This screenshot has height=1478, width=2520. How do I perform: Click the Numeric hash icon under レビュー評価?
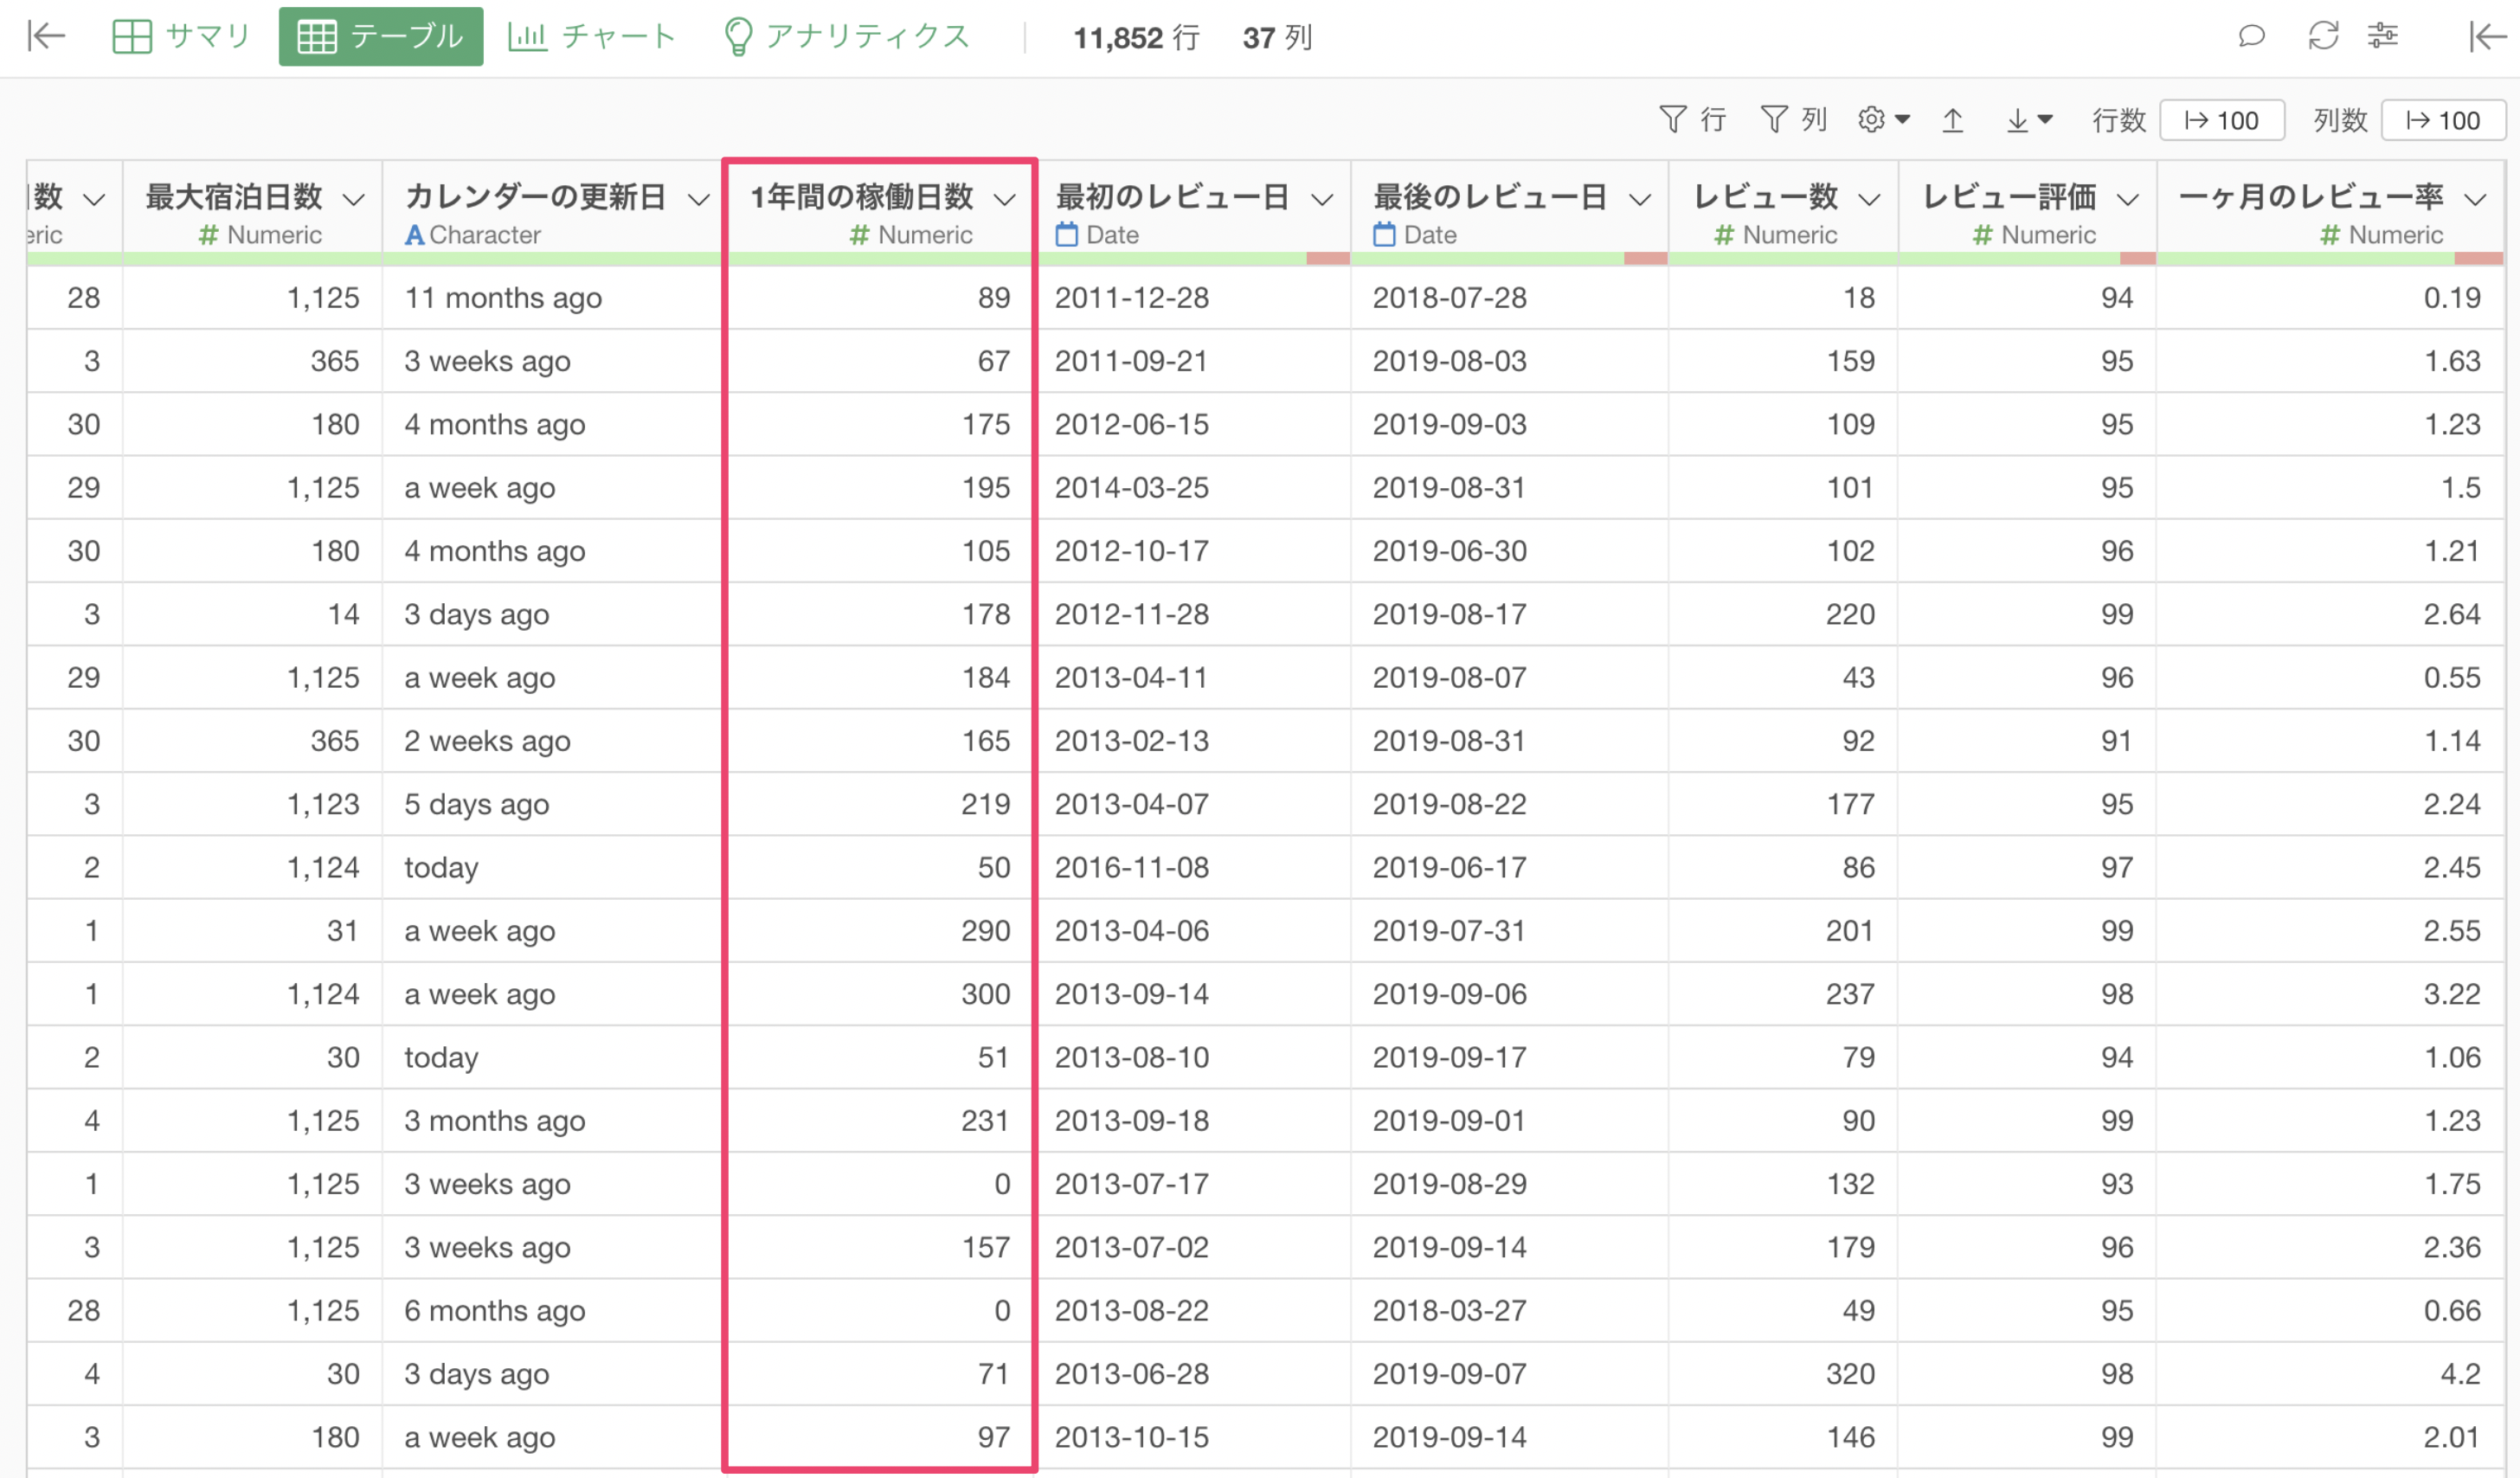(1982, 235)
